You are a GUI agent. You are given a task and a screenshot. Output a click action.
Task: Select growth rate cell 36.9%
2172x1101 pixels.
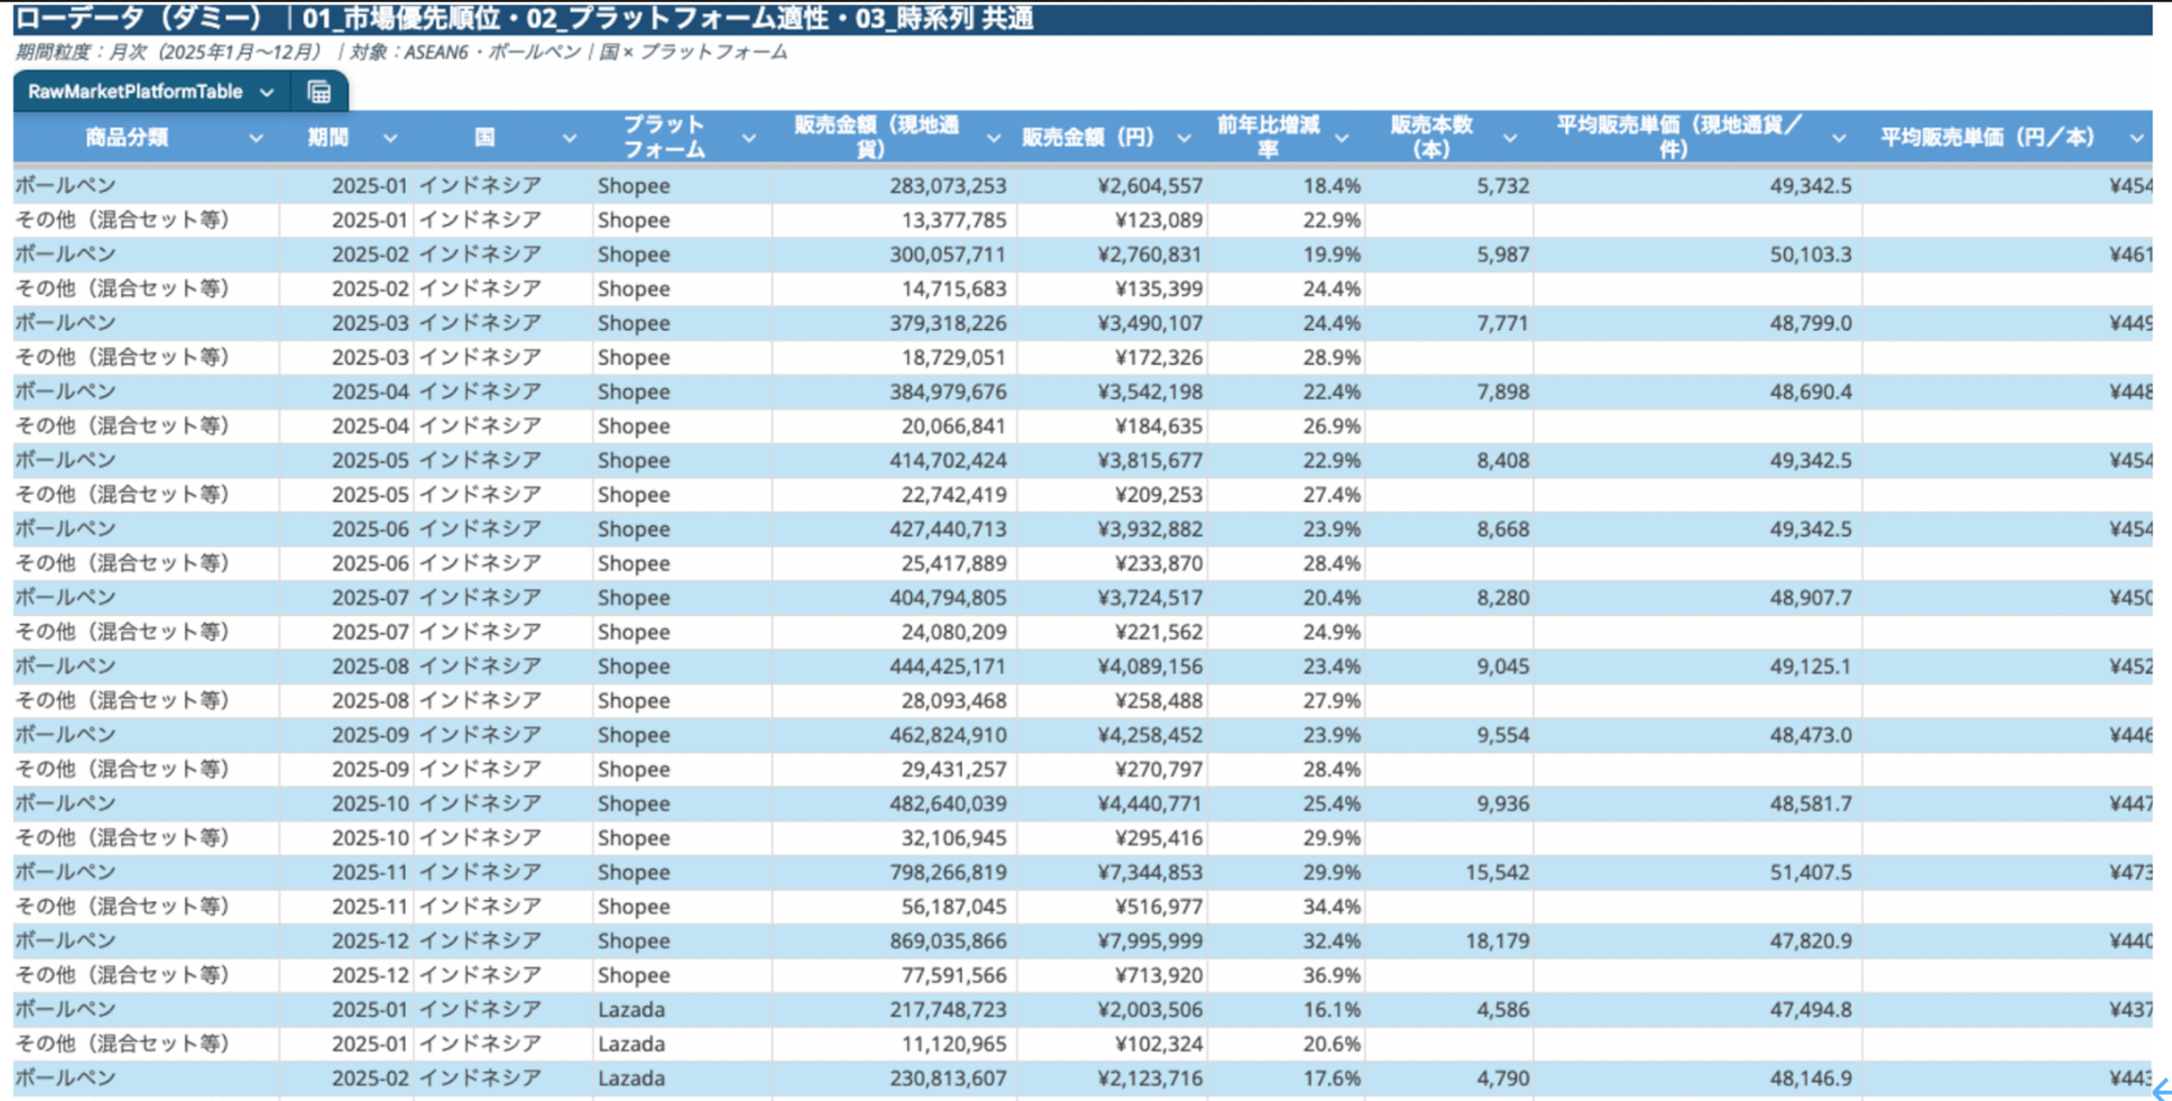click(1286, 975)
